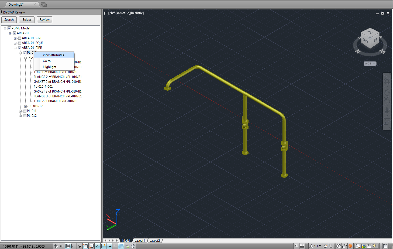Viewport: 393px width, 249px height.
Task: Toggle 3D Object Snap in the status bar
Action: [x=91, y=246]
